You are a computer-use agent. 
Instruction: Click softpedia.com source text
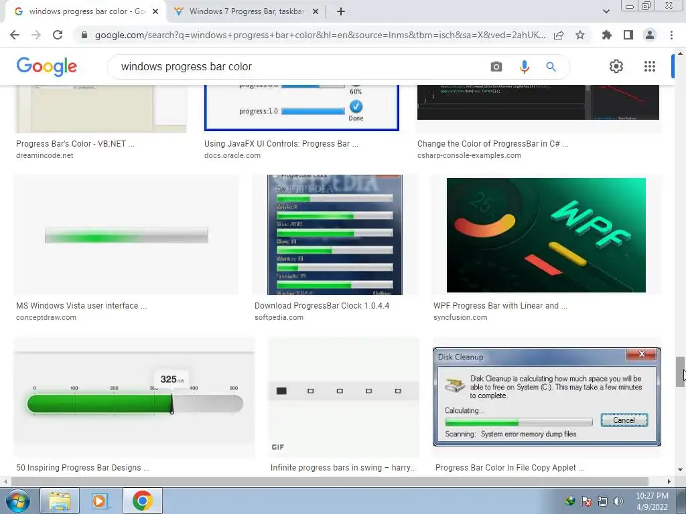[x=279, y=318]
